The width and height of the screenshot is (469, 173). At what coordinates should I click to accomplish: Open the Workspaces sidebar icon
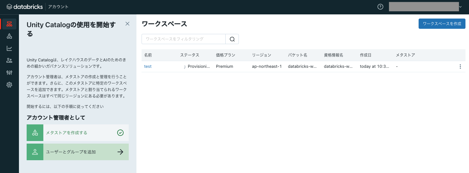[x=9, y=24]
